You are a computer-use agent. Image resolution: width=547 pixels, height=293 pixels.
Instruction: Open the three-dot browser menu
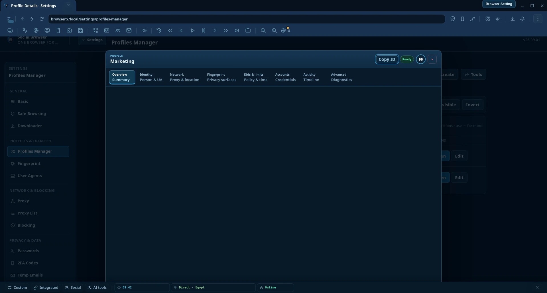pos(538,19)
